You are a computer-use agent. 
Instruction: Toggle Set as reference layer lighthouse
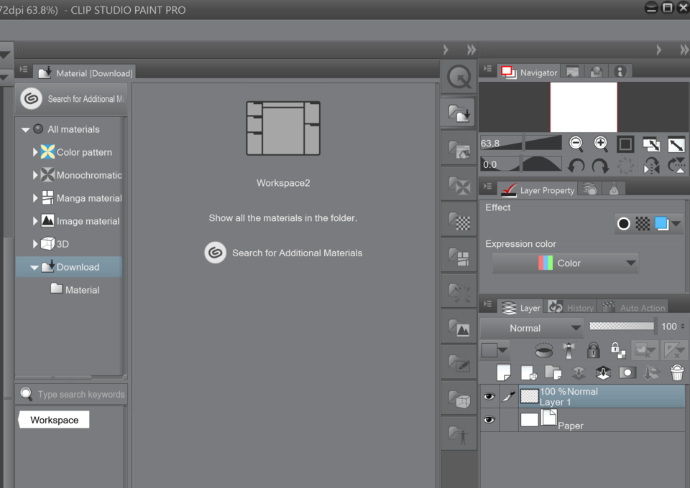pyautogui.click(x=569, y=350)
